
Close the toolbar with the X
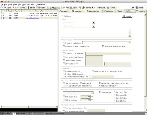pos(145,7)
